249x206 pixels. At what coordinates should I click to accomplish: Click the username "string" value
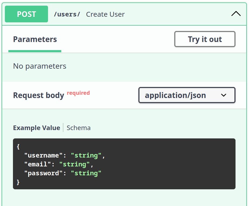click(86, 155)
